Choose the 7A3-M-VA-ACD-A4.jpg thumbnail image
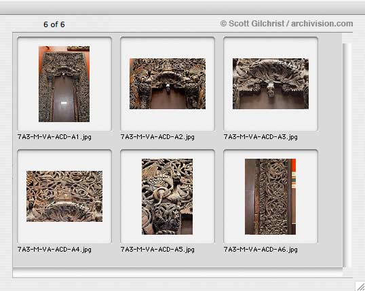Screen dimensions: 365x291 point(64,196)
